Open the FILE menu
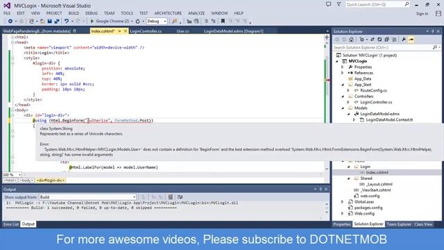Image resolution: width=444 pixels, height=250 pixels. (x=7, y=13)
